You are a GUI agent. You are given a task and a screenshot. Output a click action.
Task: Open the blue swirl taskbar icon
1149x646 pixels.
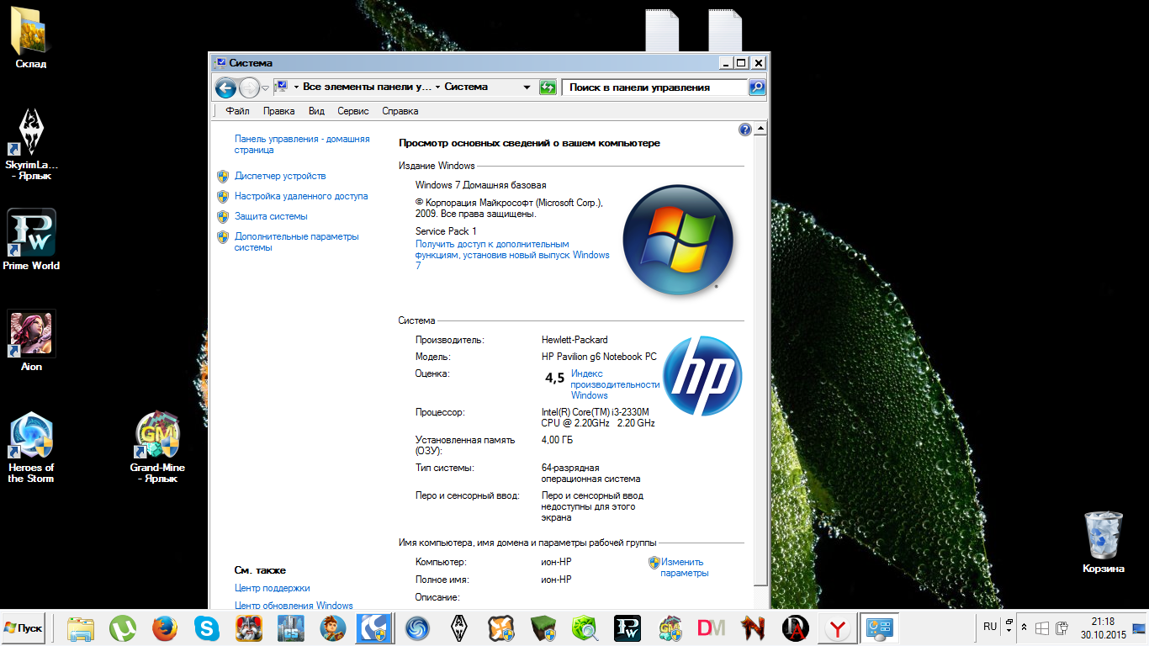(417, 627)
